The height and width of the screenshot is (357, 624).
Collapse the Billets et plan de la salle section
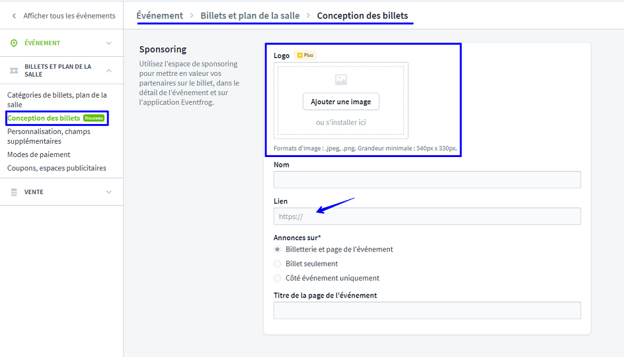pyautogui.click(x=109, y=70)
